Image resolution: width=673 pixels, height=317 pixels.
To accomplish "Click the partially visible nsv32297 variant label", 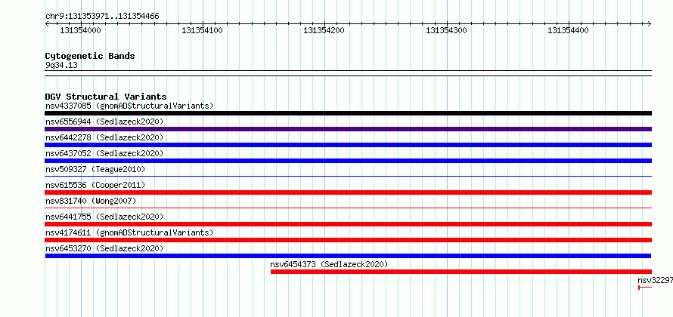I will click(655, 280).
